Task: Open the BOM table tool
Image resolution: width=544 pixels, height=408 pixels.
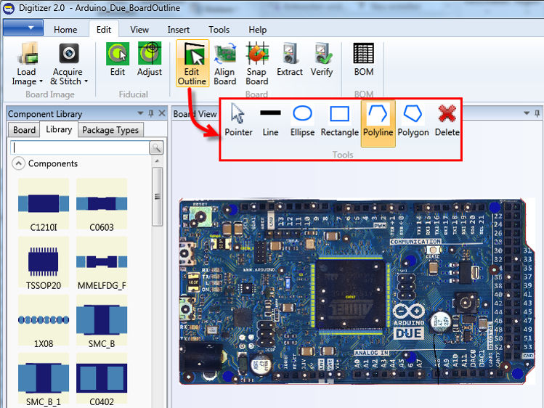Action: 364,60
